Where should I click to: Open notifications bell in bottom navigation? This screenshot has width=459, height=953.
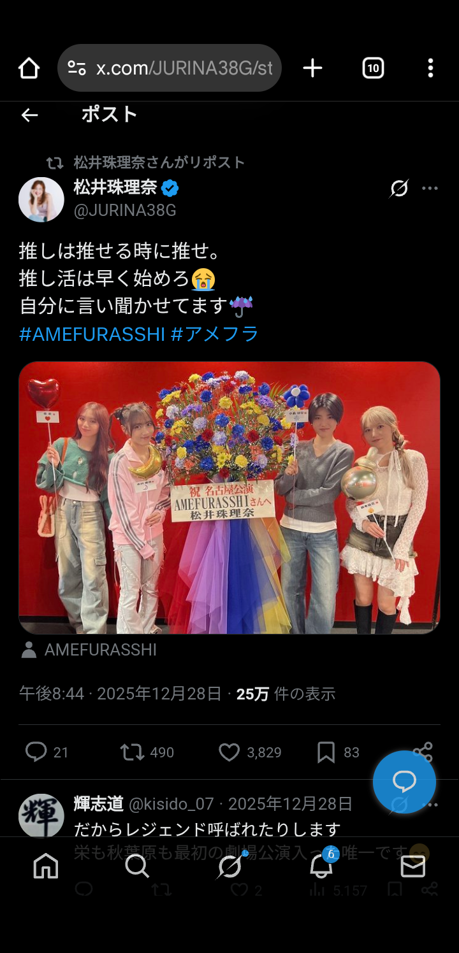[x=321, y=866]
